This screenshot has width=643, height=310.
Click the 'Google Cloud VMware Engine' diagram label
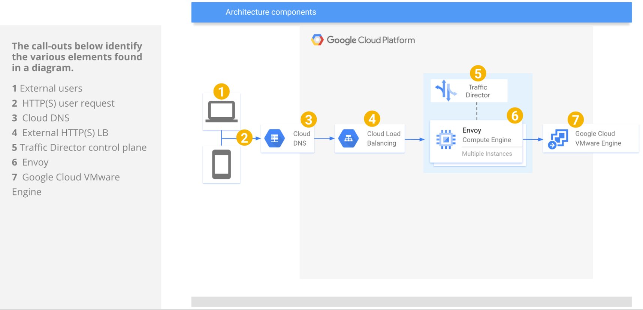598,139
